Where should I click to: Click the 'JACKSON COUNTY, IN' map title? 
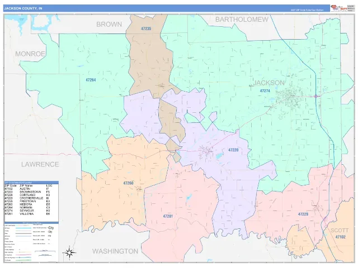pyautogui.click(x=23, y=8)
